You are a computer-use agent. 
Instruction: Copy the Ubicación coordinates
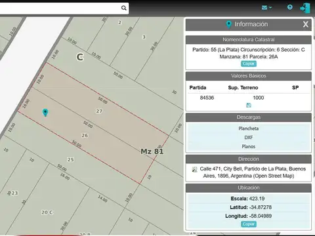point(249,224)
